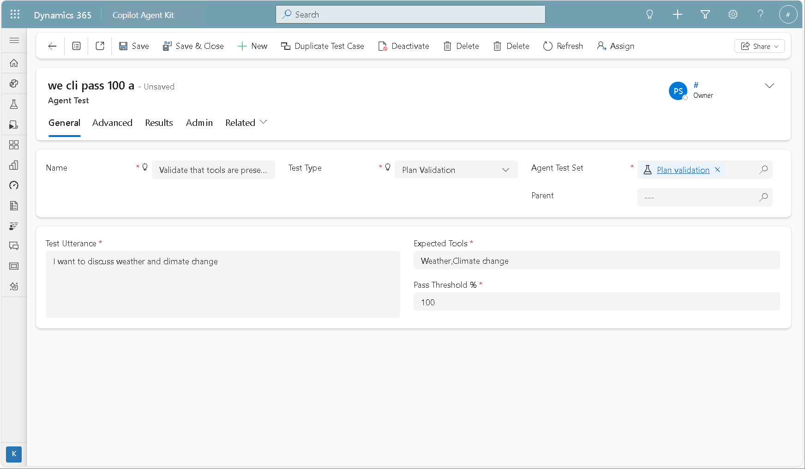The image size is (805, 469).
Task: Open the speedometer gauge sidebar icon
Action: [14, 185]
